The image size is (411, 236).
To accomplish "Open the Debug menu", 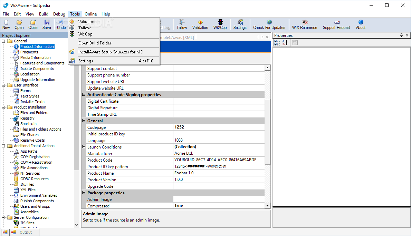I will pos(59,14).
